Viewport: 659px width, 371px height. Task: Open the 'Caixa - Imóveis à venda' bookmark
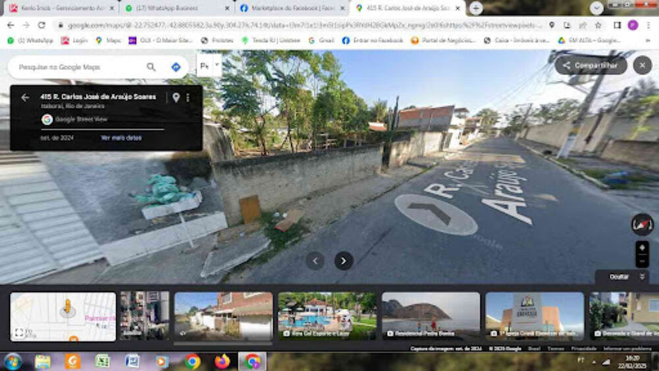coord(517,40)
